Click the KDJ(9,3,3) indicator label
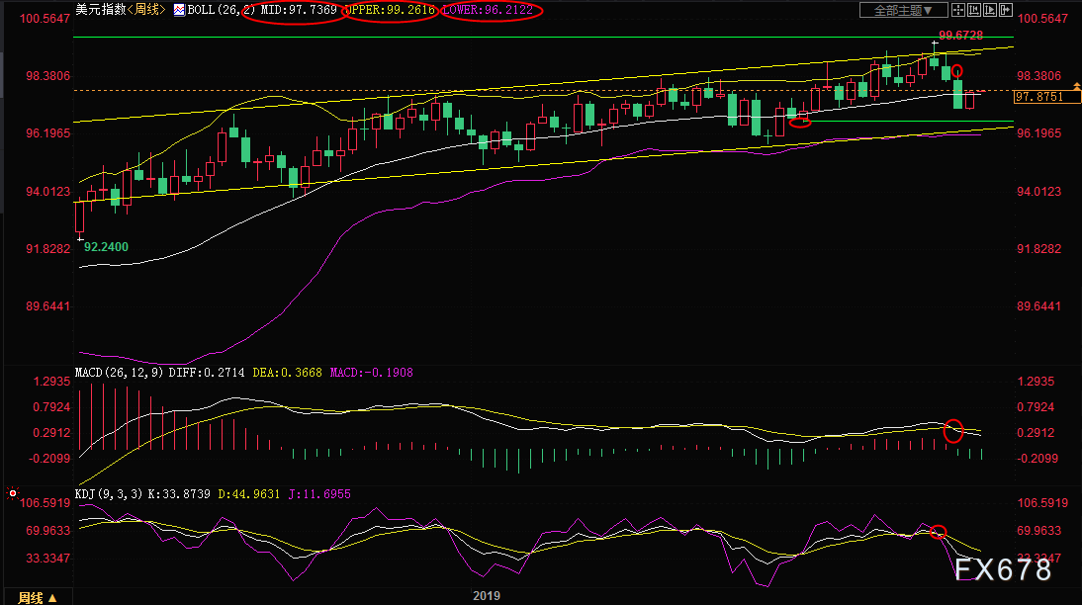1082x605 pixels. click(x=109, y=494)
